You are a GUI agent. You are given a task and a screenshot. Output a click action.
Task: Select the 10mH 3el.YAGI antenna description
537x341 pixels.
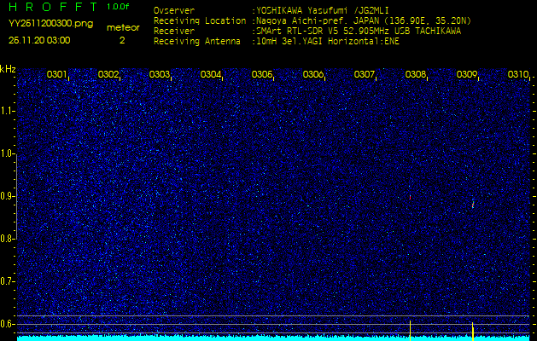pos(328,42)
